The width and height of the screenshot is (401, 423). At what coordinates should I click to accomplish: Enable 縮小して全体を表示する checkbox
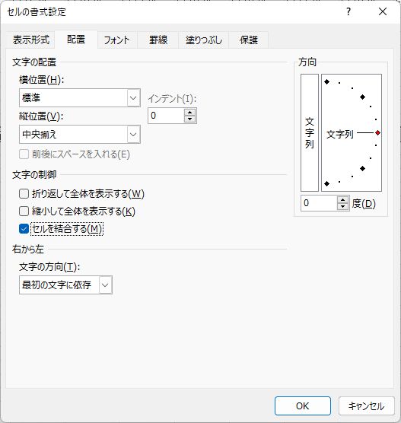pos(24,211)
